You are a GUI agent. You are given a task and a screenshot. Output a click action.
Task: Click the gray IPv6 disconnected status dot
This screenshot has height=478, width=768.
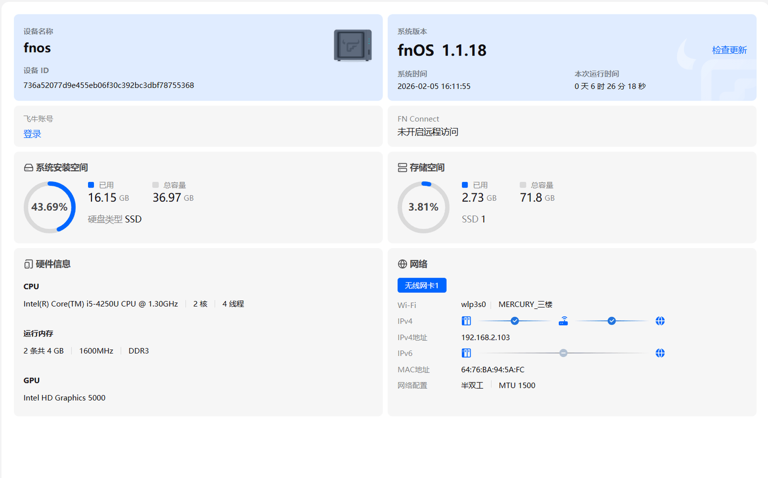coord(563,353)
